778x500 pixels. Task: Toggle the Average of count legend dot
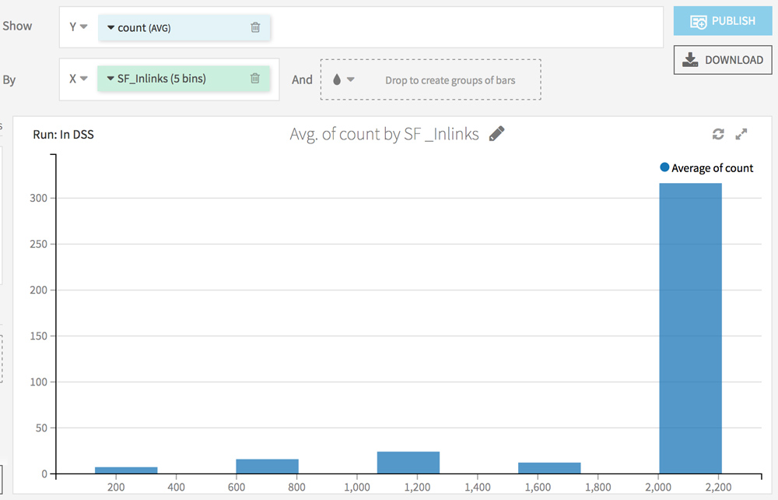664,167
